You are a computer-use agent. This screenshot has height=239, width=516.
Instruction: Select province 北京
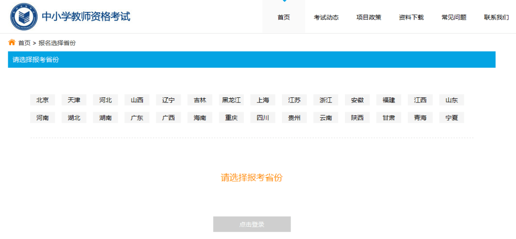pyautogui.click(x=43, y=100)
